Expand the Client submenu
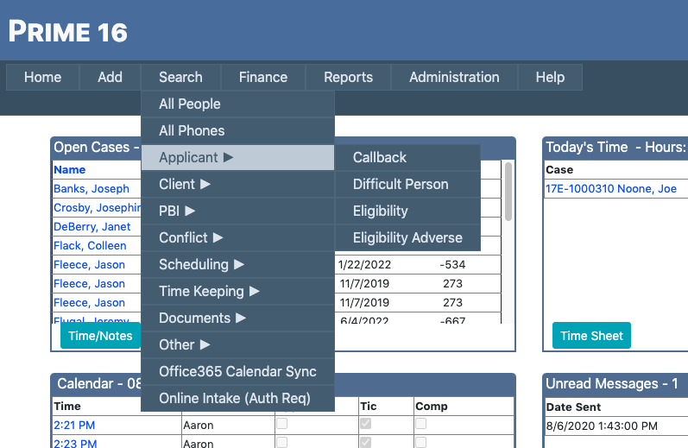The height and width of the screenshot is (448, 688). 237,184
